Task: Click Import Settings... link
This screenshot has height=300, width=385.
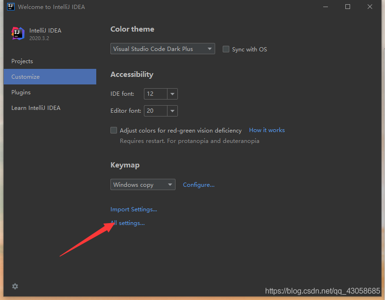Action: 134,209
